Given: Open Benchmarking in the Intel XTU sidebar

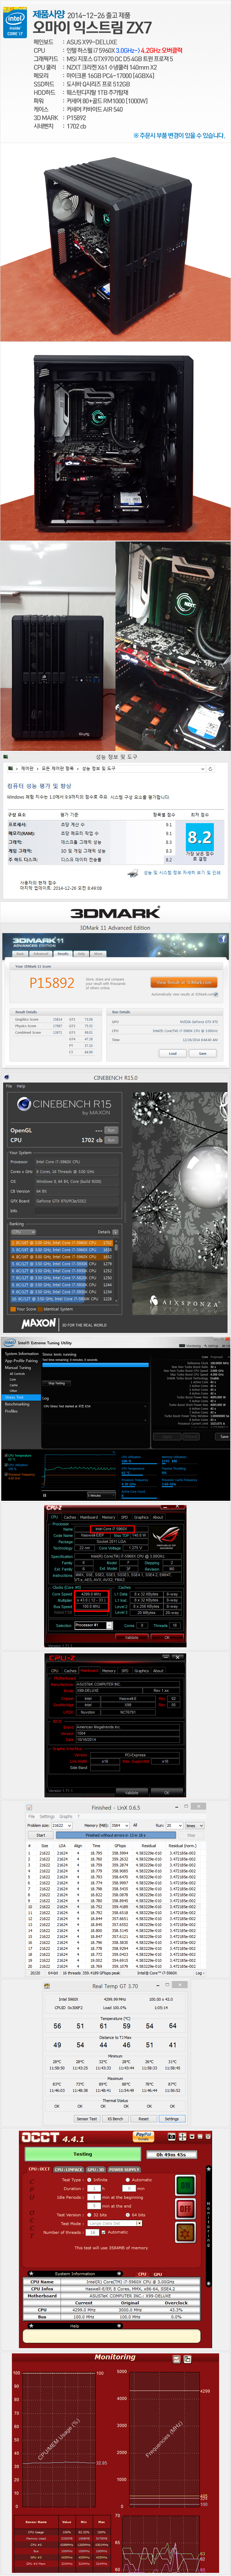Looking at the screenshot, I should pos(17,1404).
